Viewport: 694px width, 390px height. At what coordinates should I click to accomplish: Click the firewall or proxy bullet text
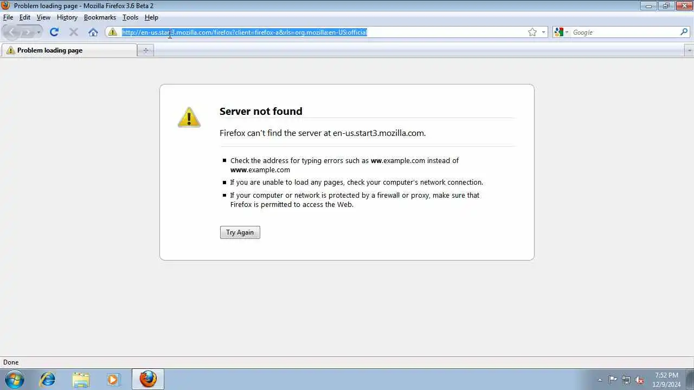[x=355, y=200]
